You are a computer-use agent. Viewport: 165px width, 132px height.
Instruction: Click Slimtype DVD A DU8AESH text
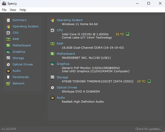coord(81,91)
